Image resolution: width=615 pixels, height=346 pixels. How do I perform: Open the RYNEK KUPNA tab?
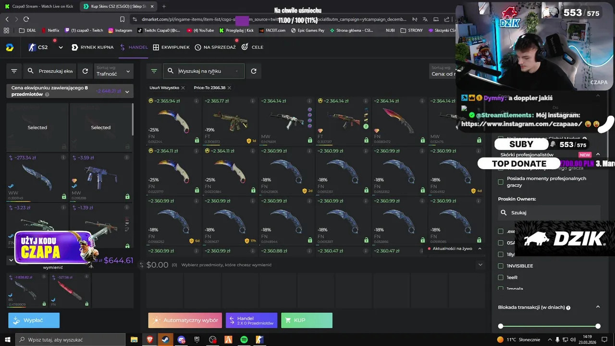click(x=92, y=48)
